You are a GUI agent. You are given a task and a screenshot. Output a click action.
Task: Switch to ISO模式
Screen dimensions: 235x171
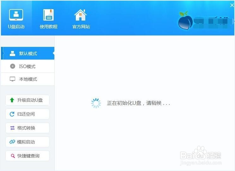coord(27,66)
